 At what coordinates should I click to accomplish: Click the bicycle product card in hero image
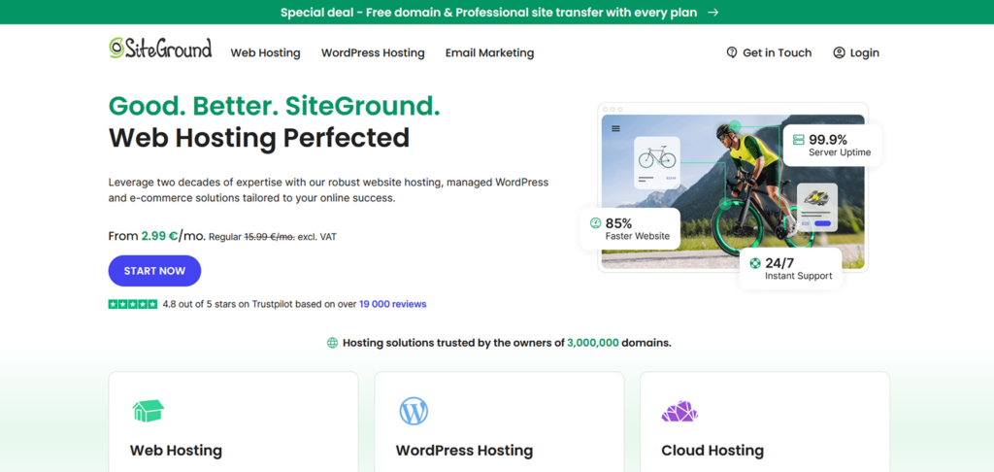coord(657,162)
